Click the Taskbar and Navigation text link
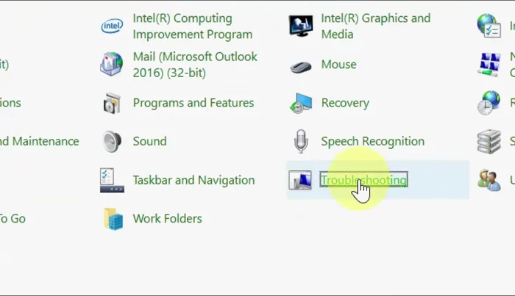 (193, 180)
